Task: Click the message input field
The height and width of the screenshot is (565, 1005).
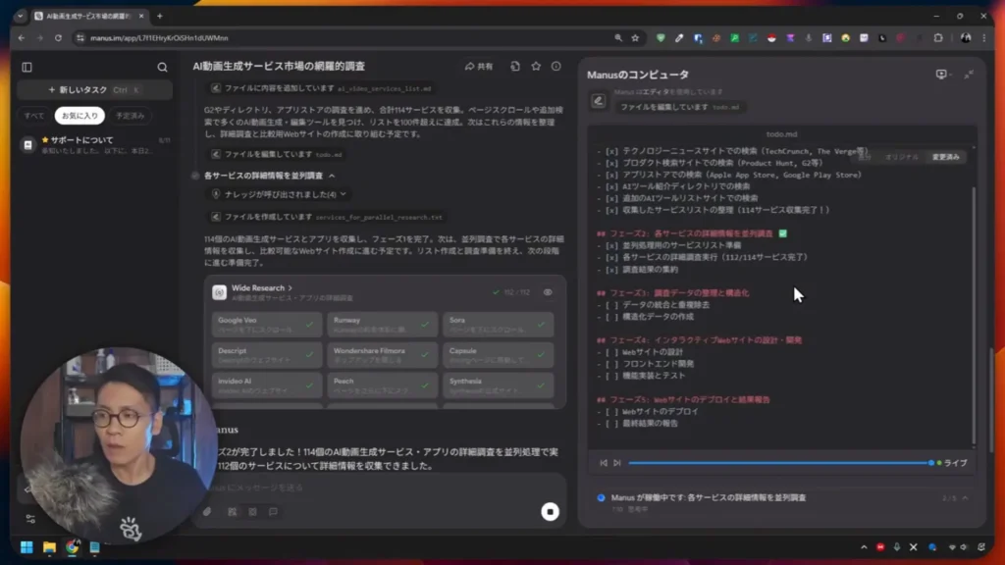Action: pos(378,488)
